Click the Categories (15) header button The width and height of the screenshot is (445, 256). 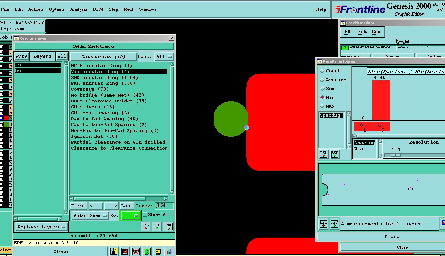click(103, 56)
